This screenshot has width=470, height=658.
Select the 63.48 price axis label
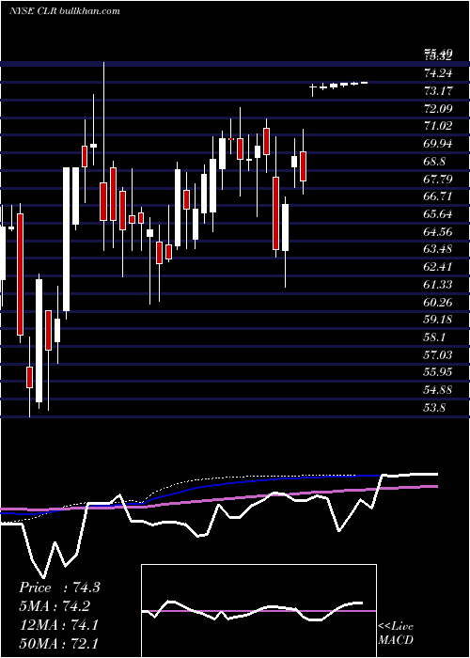pyautogui.click(x=439, y=249)
